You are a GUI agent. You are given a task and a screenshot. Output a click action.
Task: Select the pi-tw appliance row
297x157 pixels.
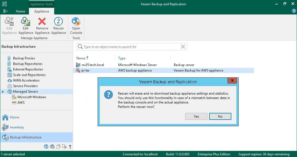(164, 70)
